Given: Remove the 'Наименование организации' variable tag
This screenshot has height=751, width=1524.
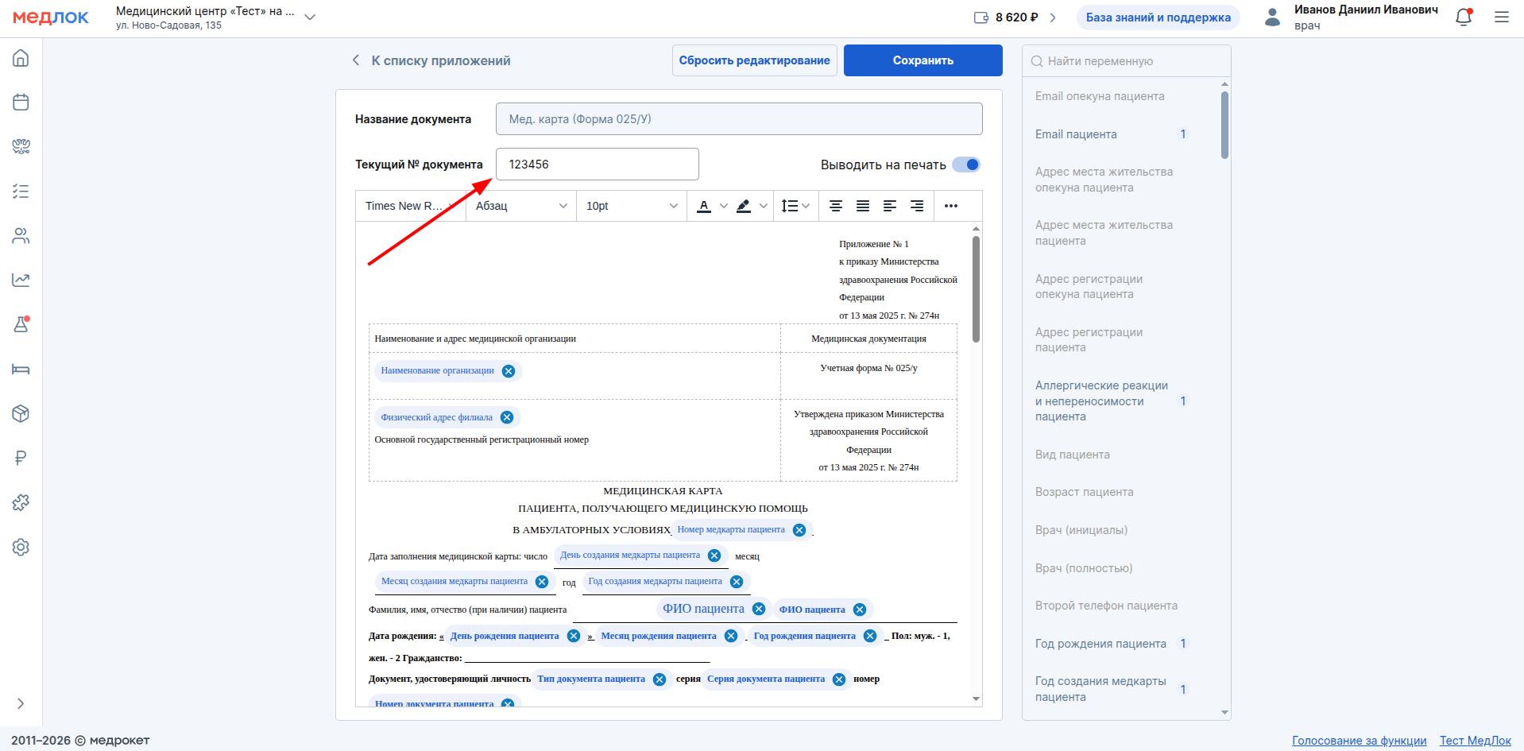Looking at the screenshot, I should [509, 371].
